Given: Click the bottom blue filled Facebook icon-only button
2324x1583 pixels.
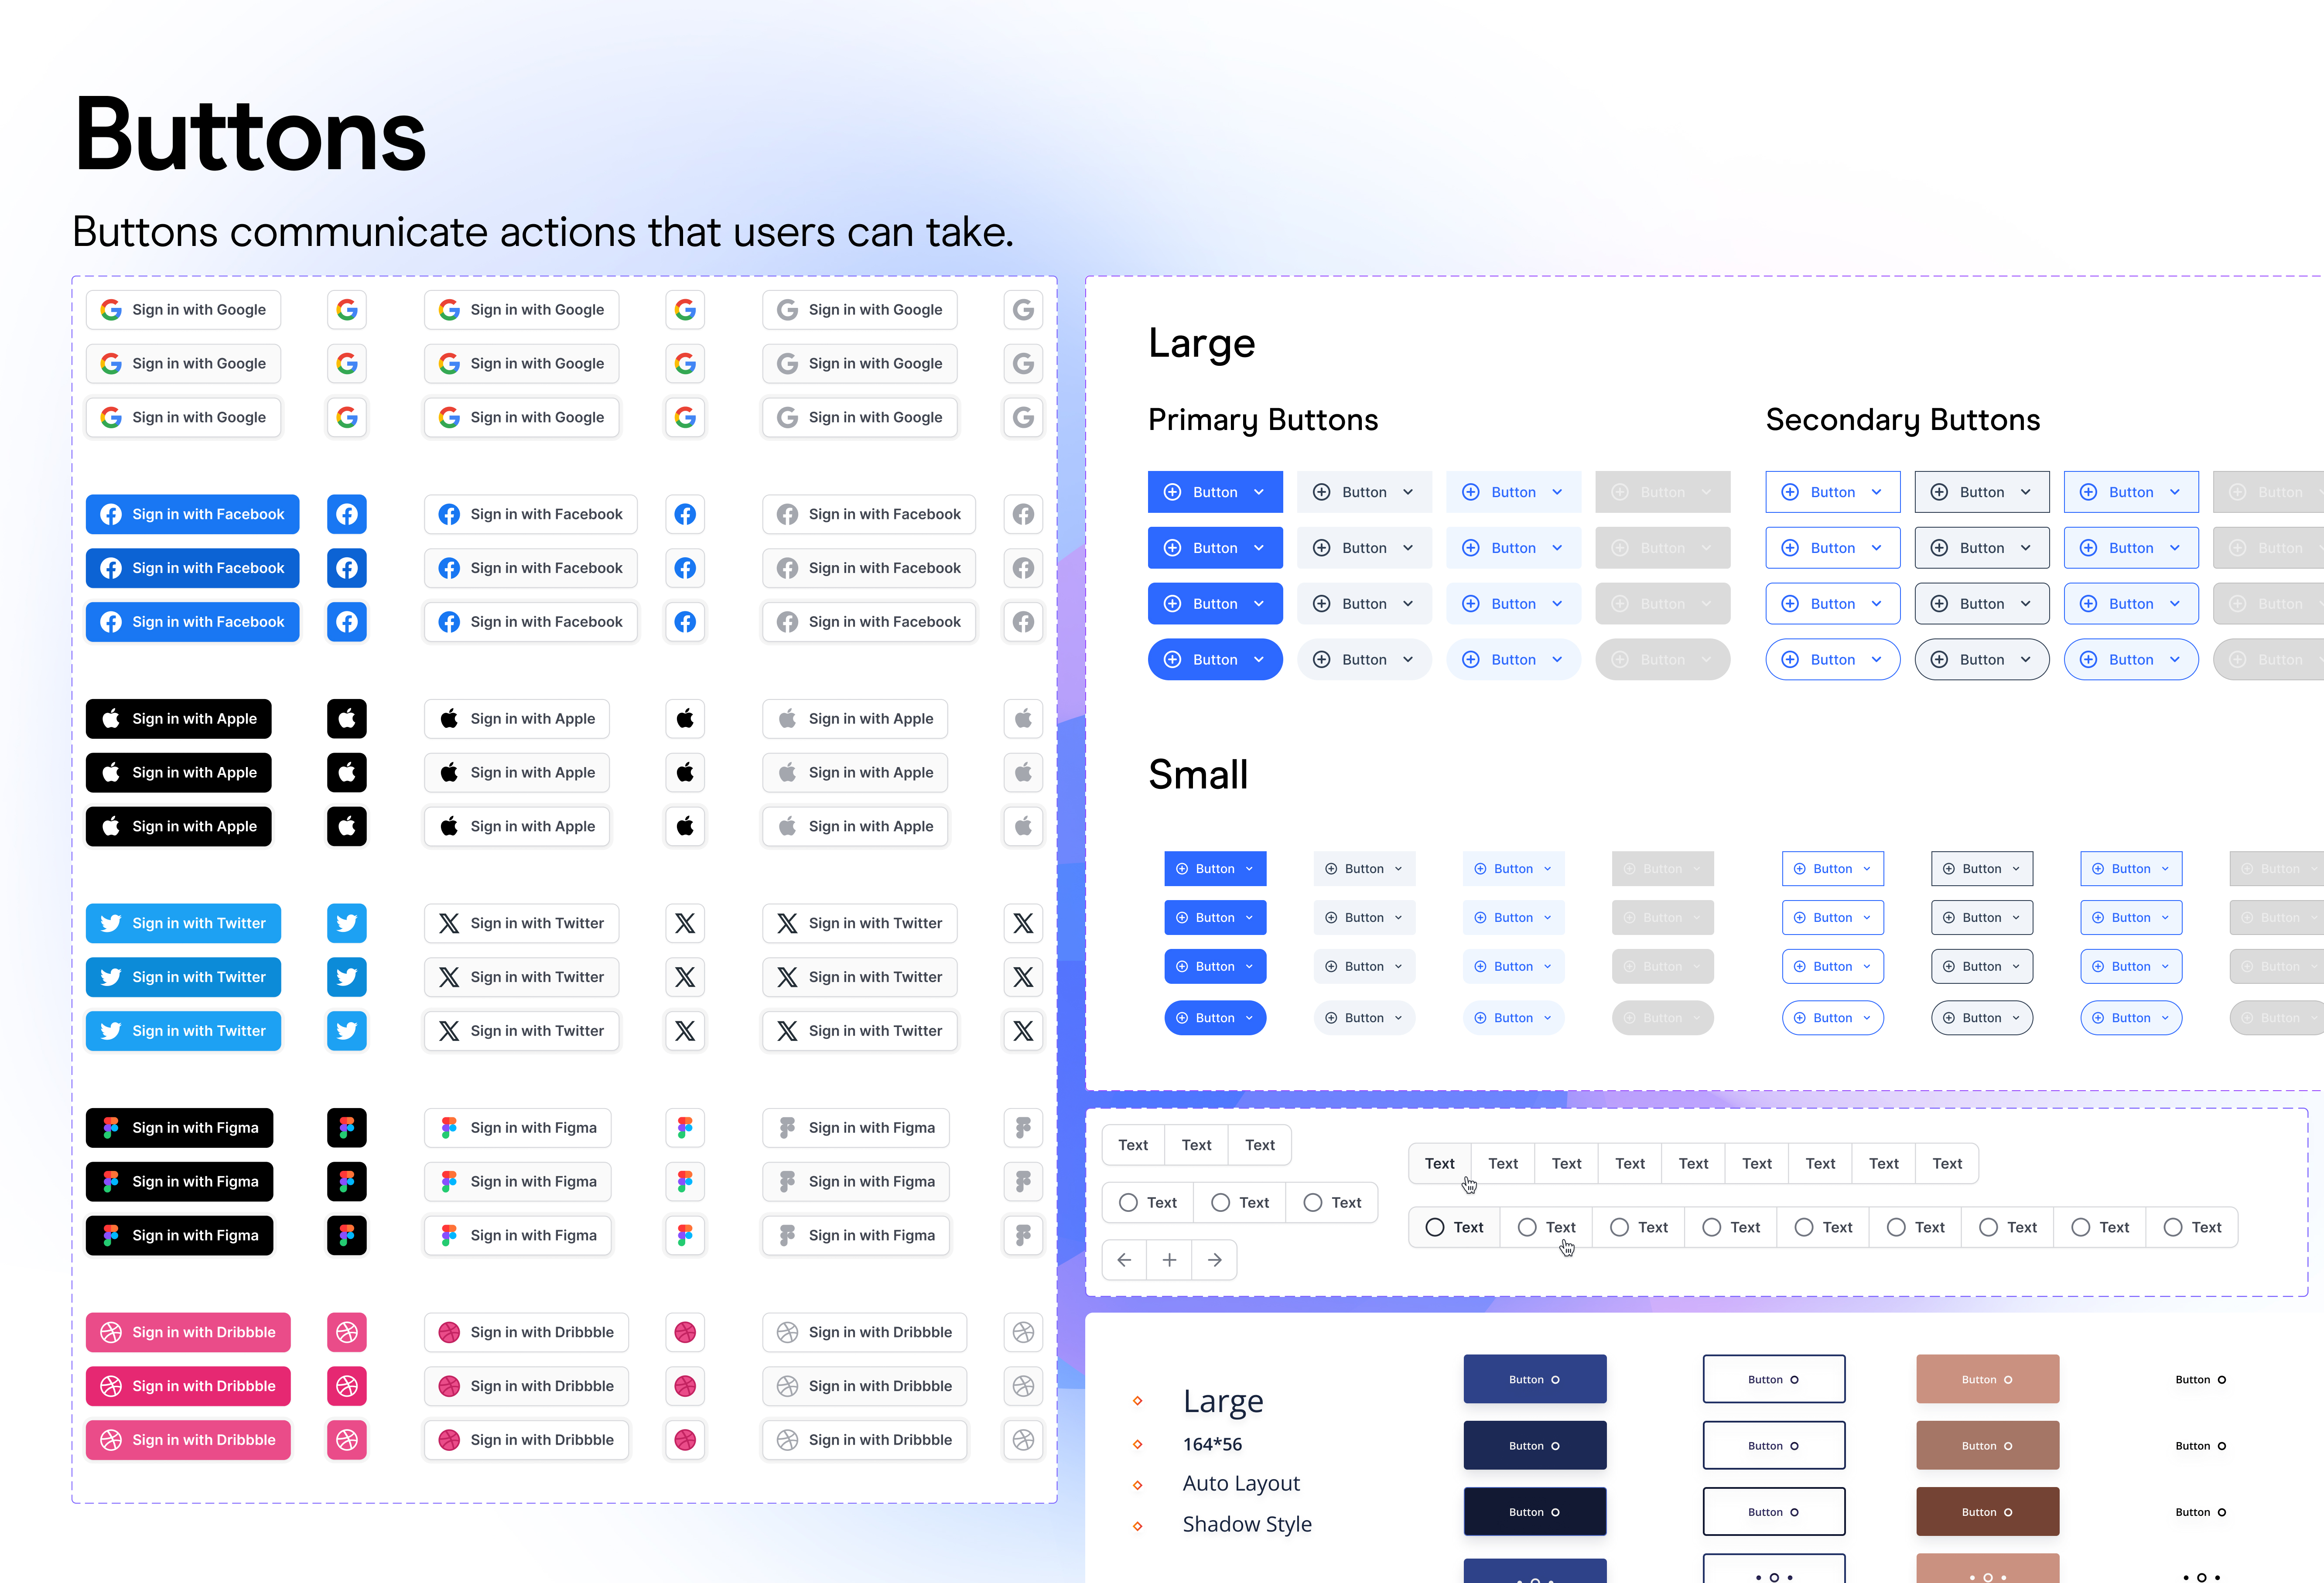Looking at the screenshot, I should (347, 622).
